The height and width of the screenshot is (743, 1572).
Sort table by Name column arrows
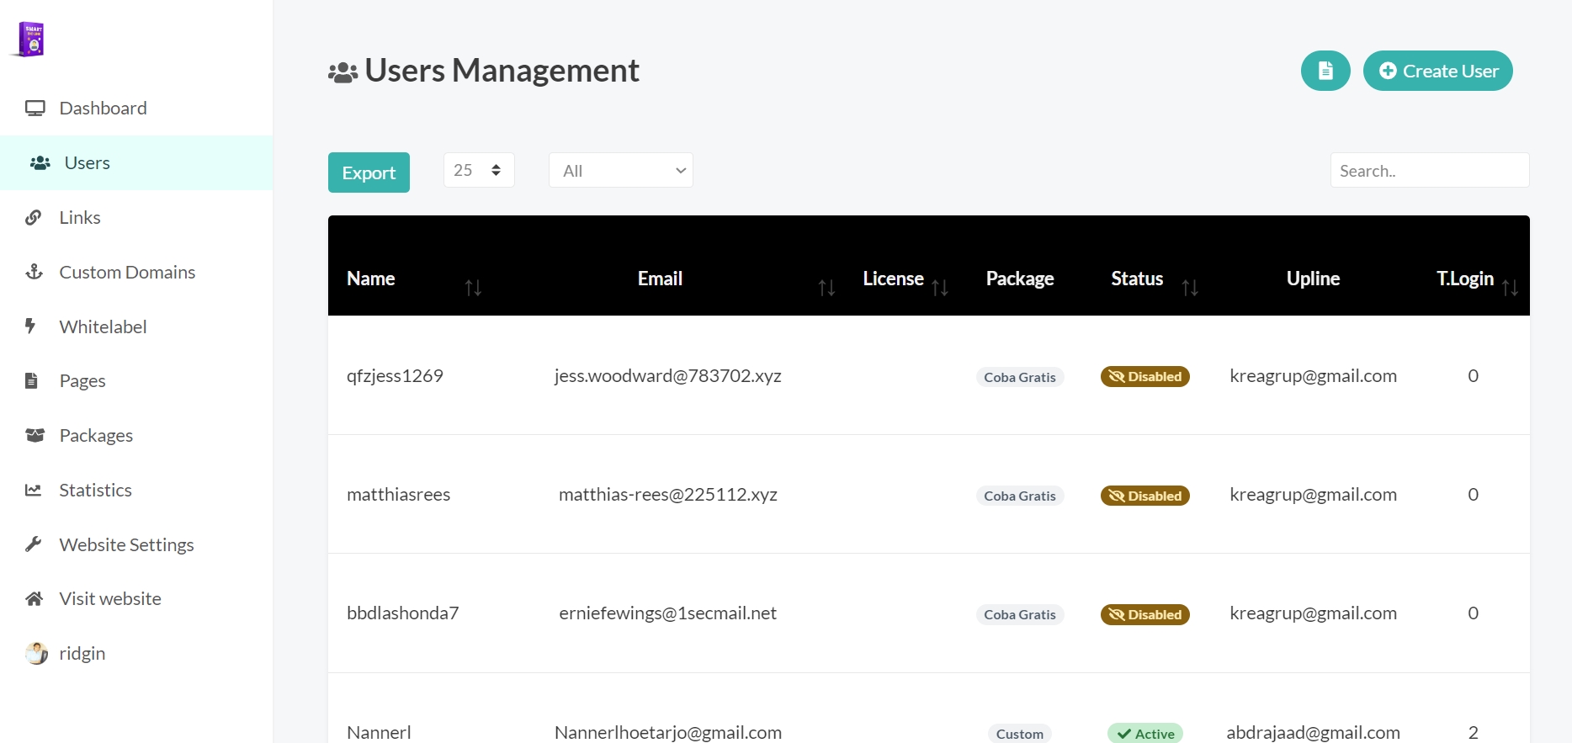(473, 288)
